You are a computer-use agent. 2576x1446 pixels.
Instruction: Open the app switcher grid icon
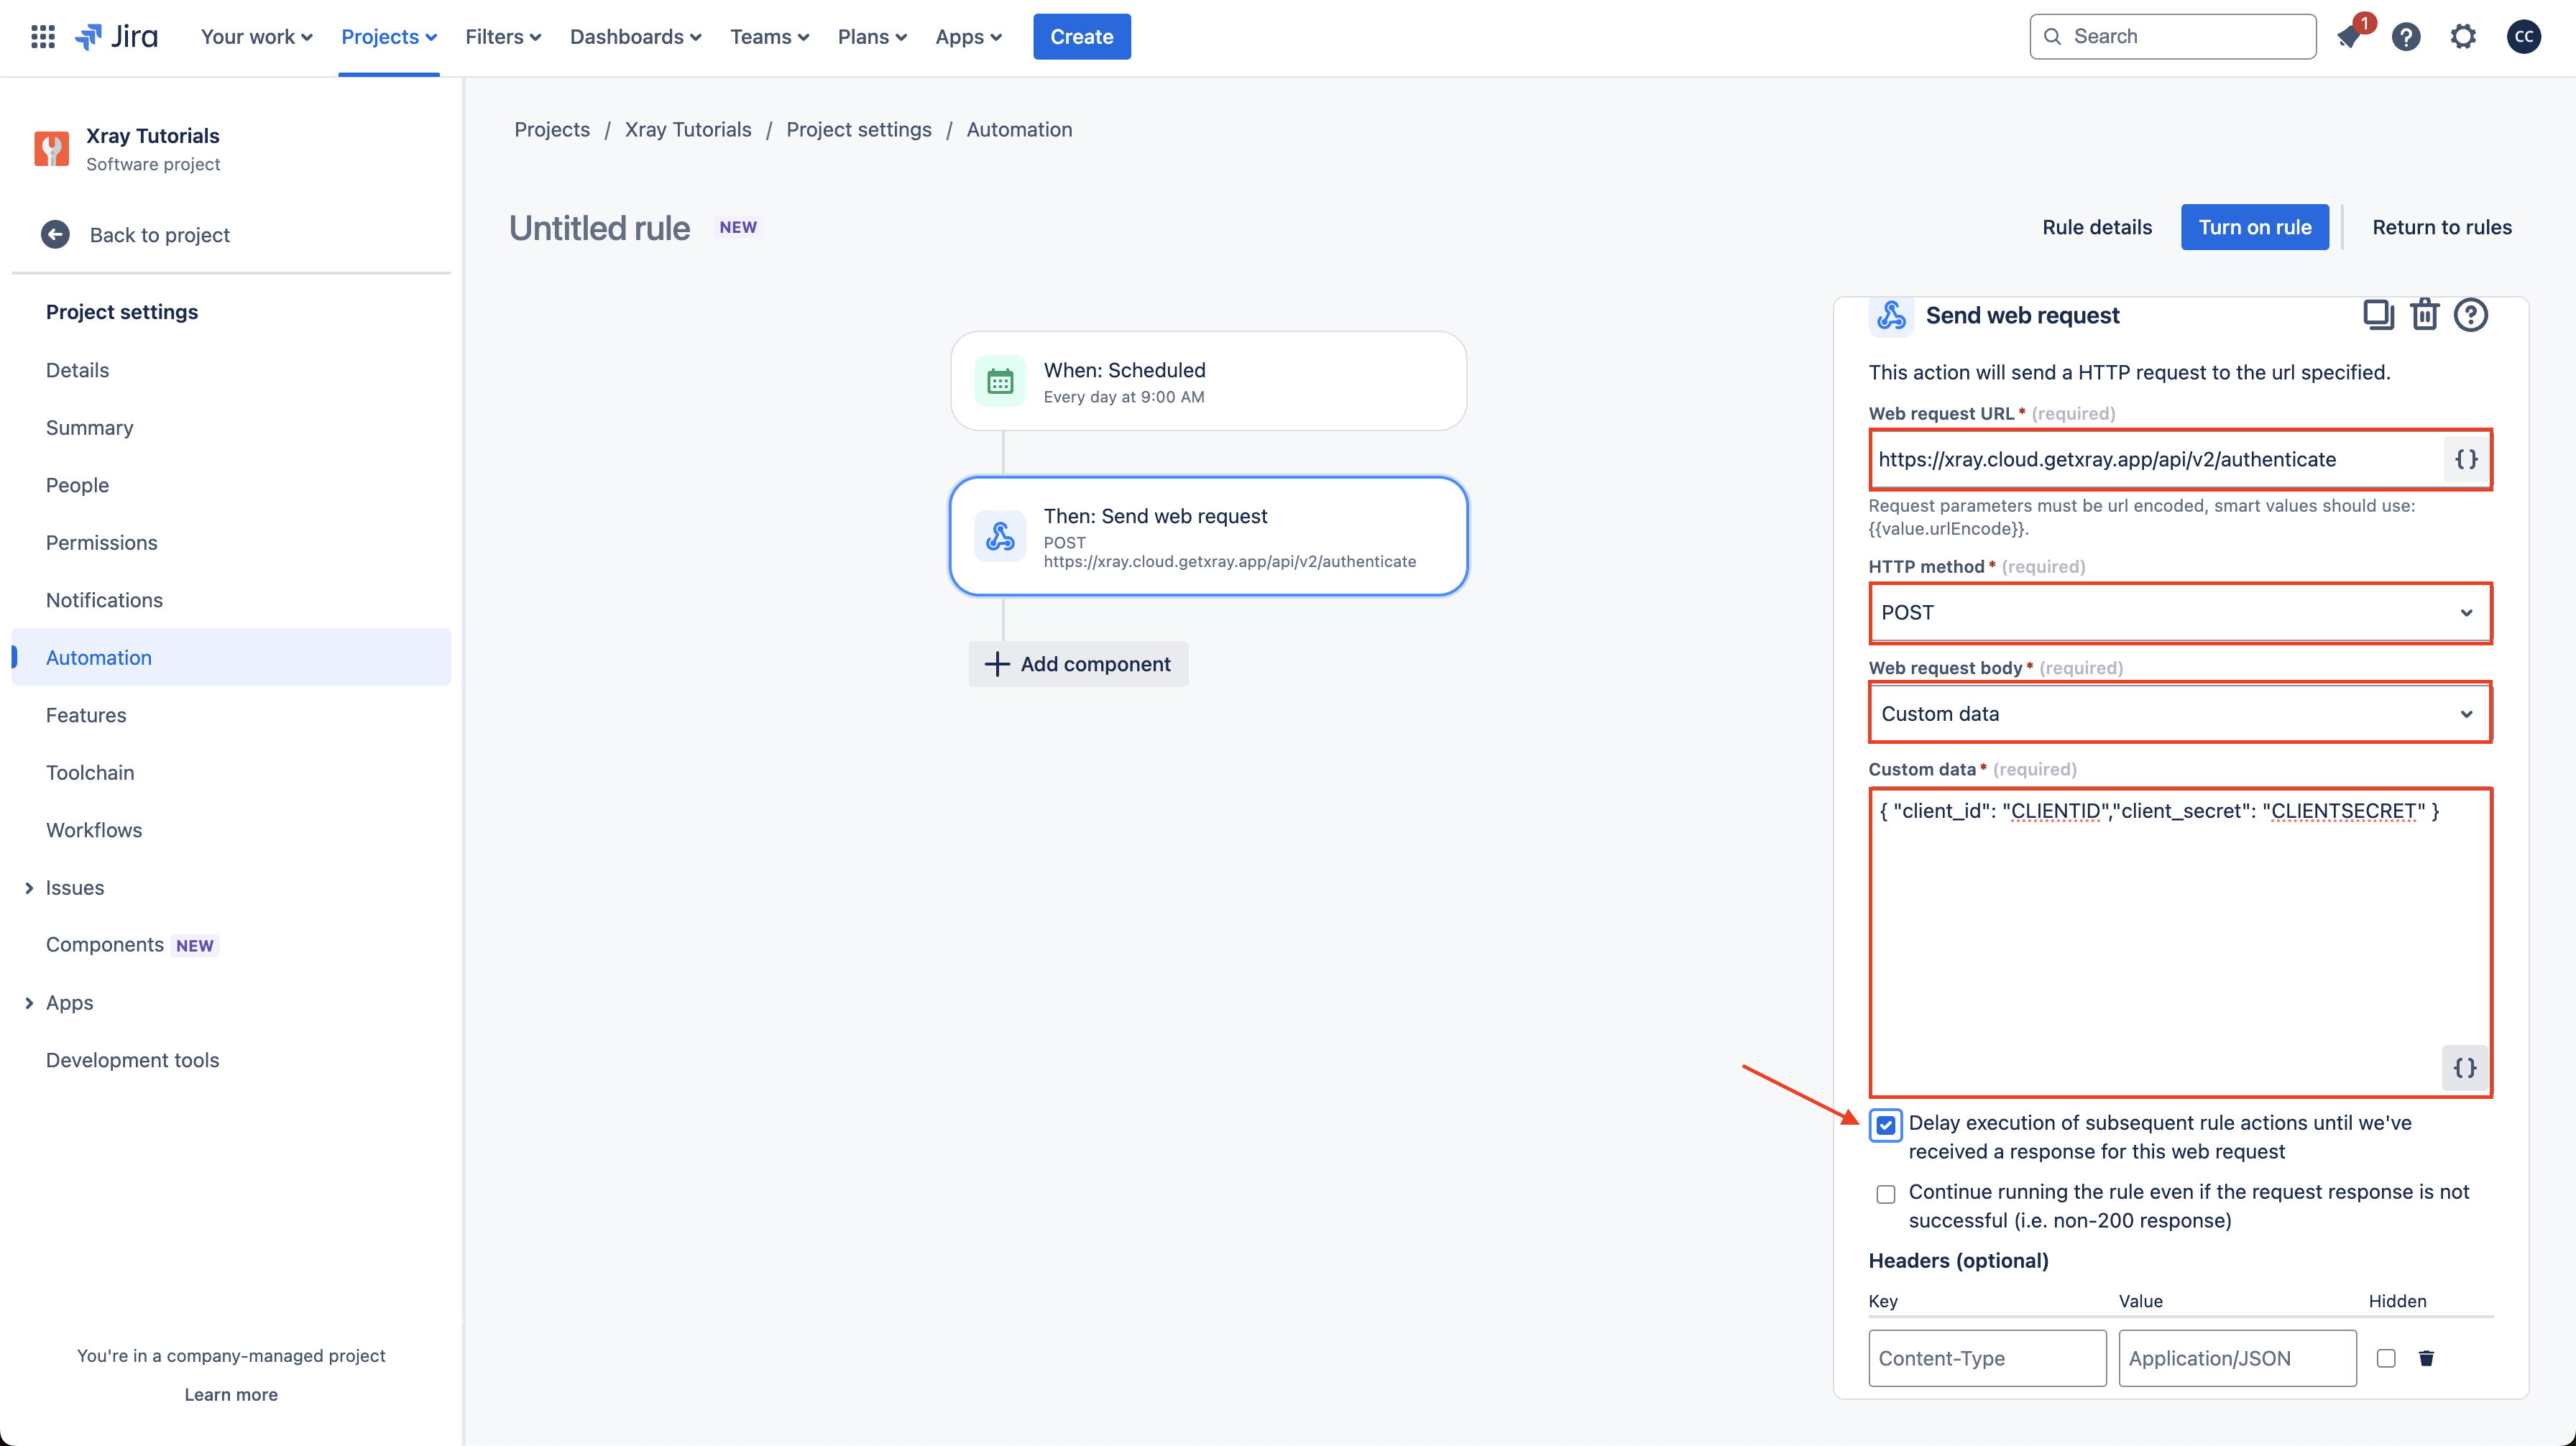pos(43,37)
